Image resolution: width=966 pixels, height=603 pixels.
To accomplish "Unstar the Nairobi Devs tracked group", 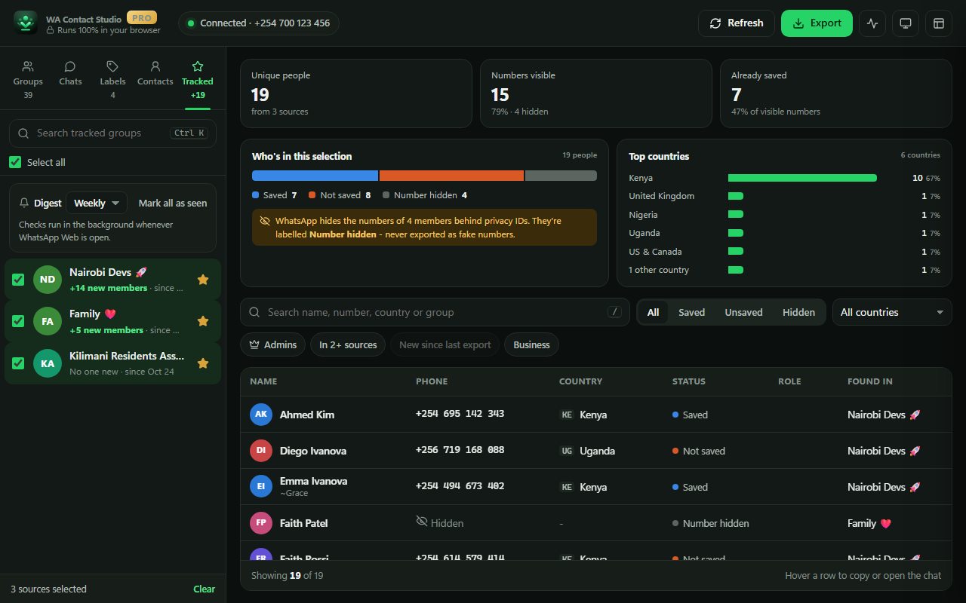I will point(202,280).
